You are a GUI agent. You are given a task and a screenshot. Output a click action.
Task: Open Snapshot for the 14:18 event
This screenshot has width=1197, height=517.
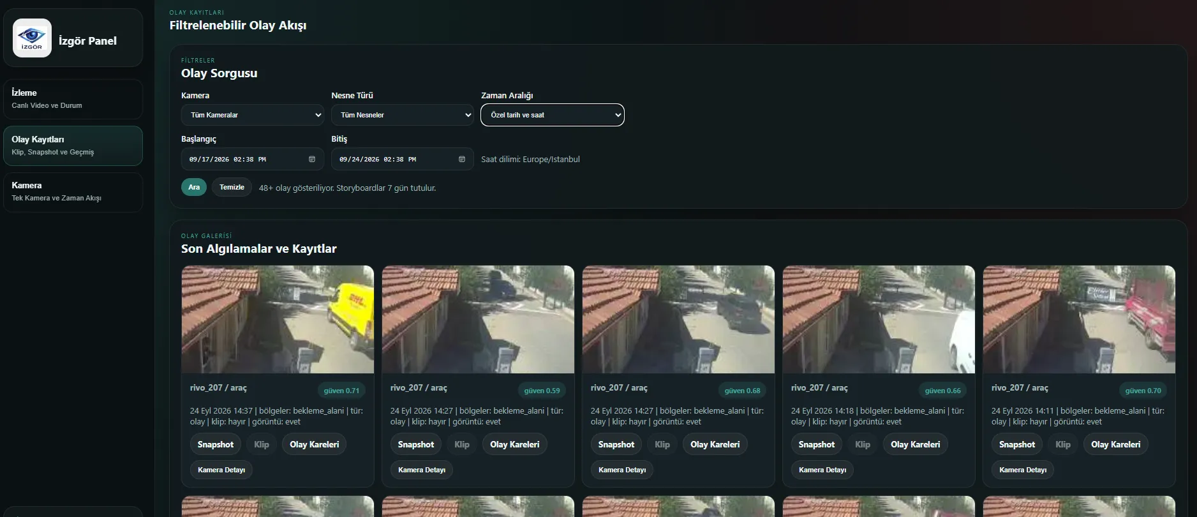817,444
